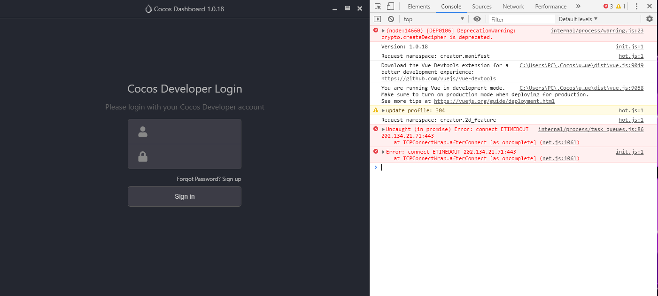The image size is (658, 296).
Task: Switch to the Network tab
Action: tap(513, 7)
